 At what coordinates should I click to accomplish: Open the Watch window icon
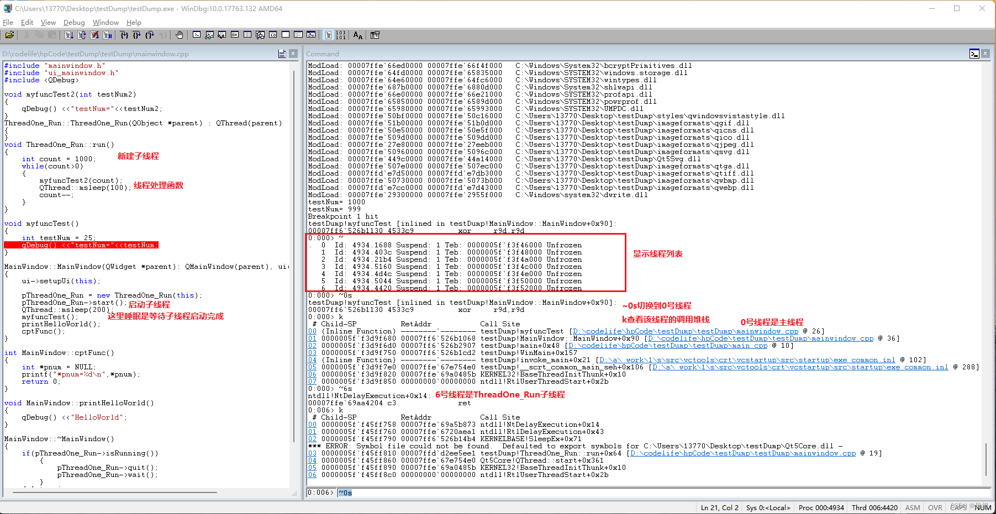pos(209,35)
